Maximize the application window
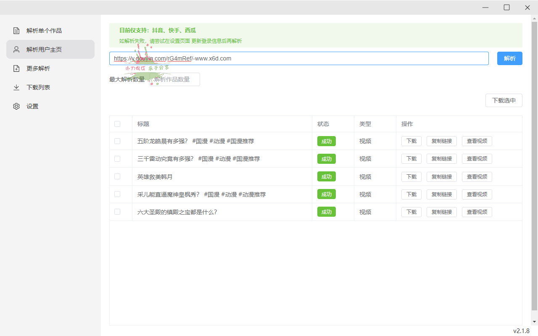 click(506, 8)
